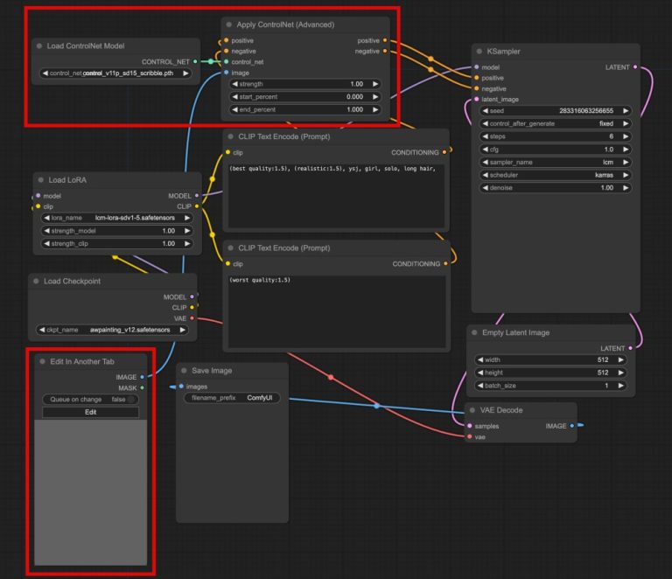The height and width of the screenshot is (579, 672).
Task: Collapse the negative CLIP Text Encode node dot
Action: point(231,248)
